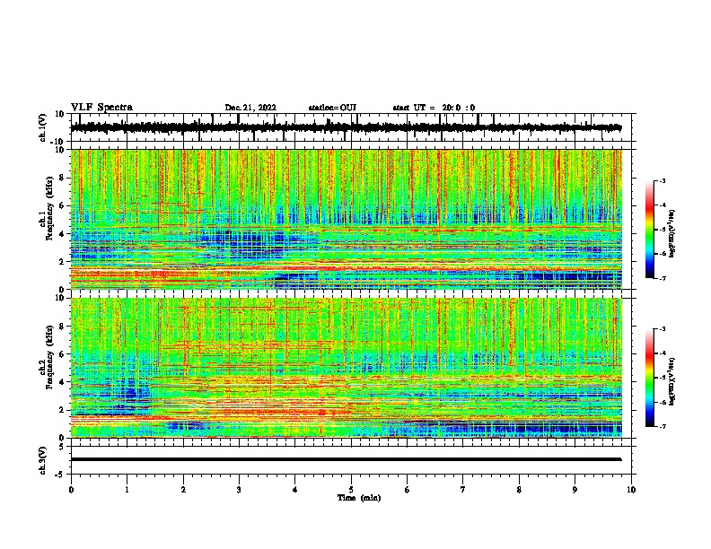Screen dimensions: 711x549
Task: Click the ch.1 waveform trace panel
Action: [x=353, y=127]
